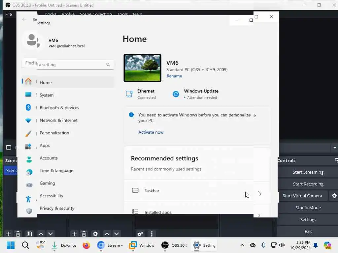The width and height of the screenshot is (338, 253).
Task: Click the taskbar microphone icon
Action: pyautogui.click(x=263, y=245)
